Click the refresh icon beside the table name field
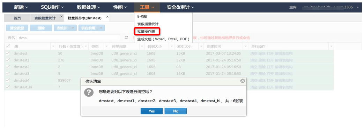This screenshot has width=364, height=130. click(x=126, y=38)
